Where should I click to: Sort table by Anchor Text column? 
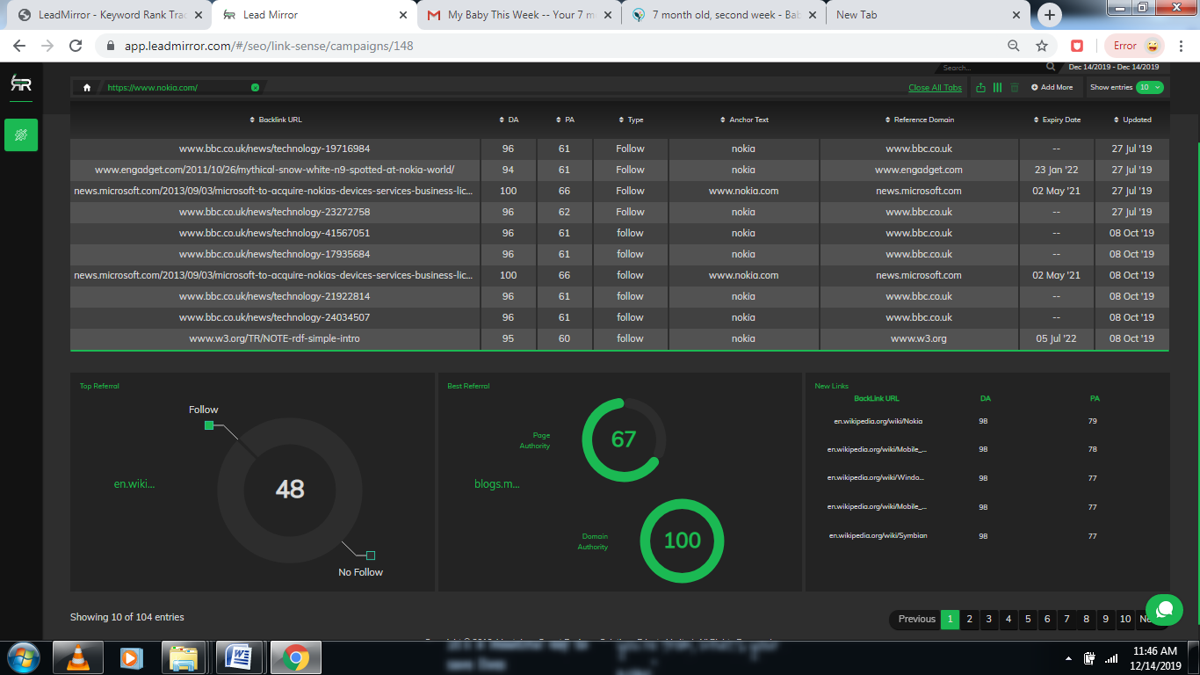tap(744, 120)
